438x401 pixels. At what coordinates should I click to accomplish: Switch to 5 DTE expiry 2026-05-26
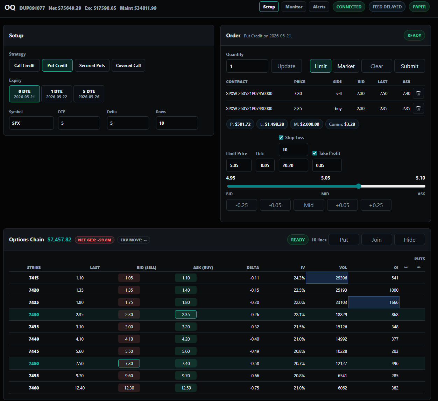[x=89, y=94]
